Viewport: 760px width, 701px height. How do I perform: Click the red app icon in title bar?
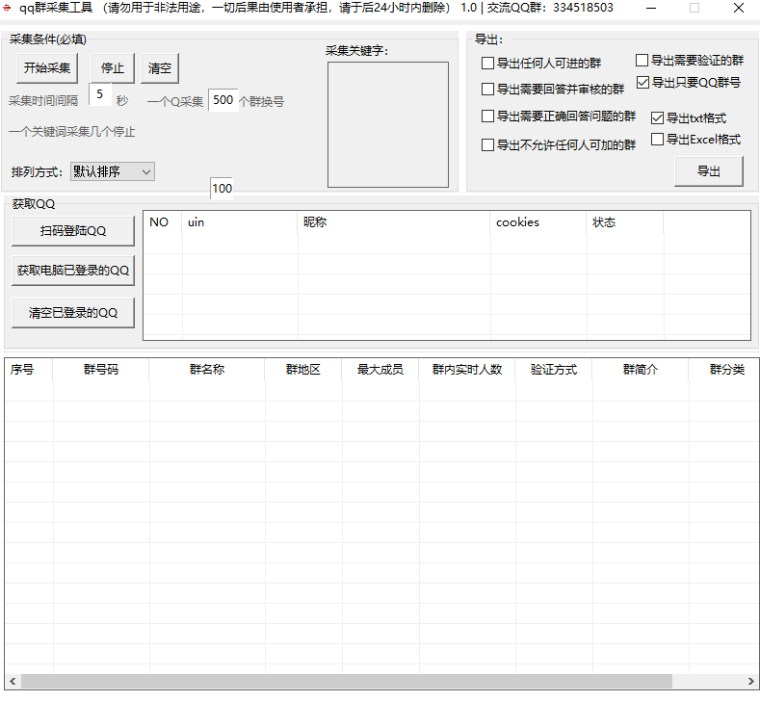click(7, 8)
